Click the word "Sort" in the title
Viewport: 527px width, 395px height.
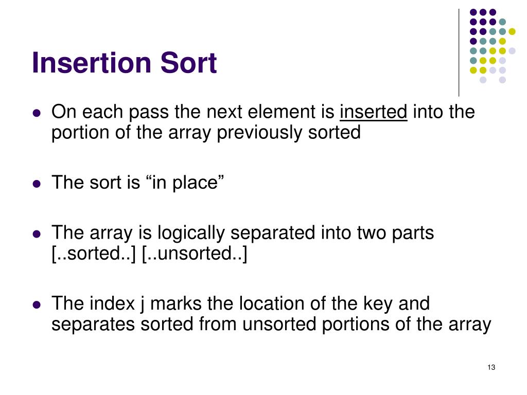coord(188,62)
